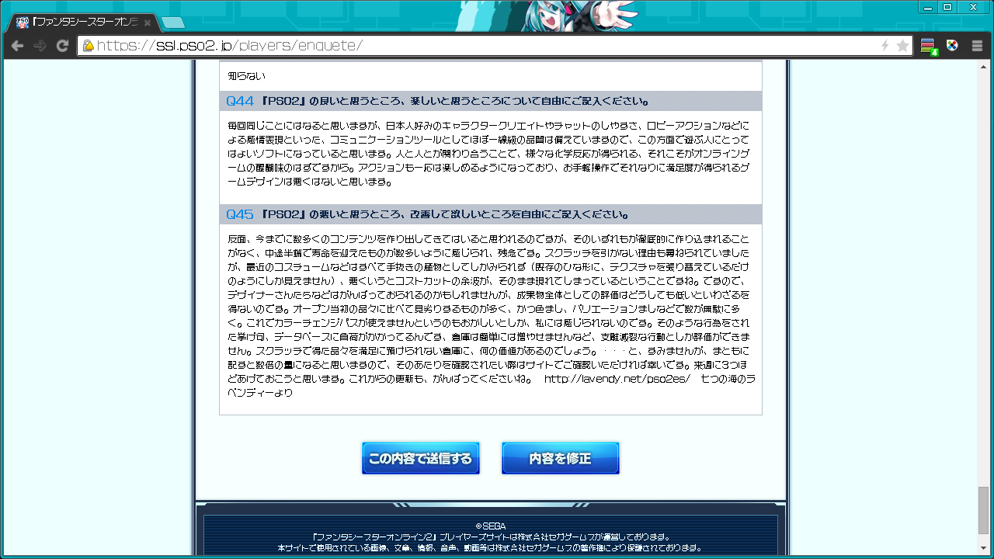Click the SSL padlock icon in address bar

click(88, 46)
